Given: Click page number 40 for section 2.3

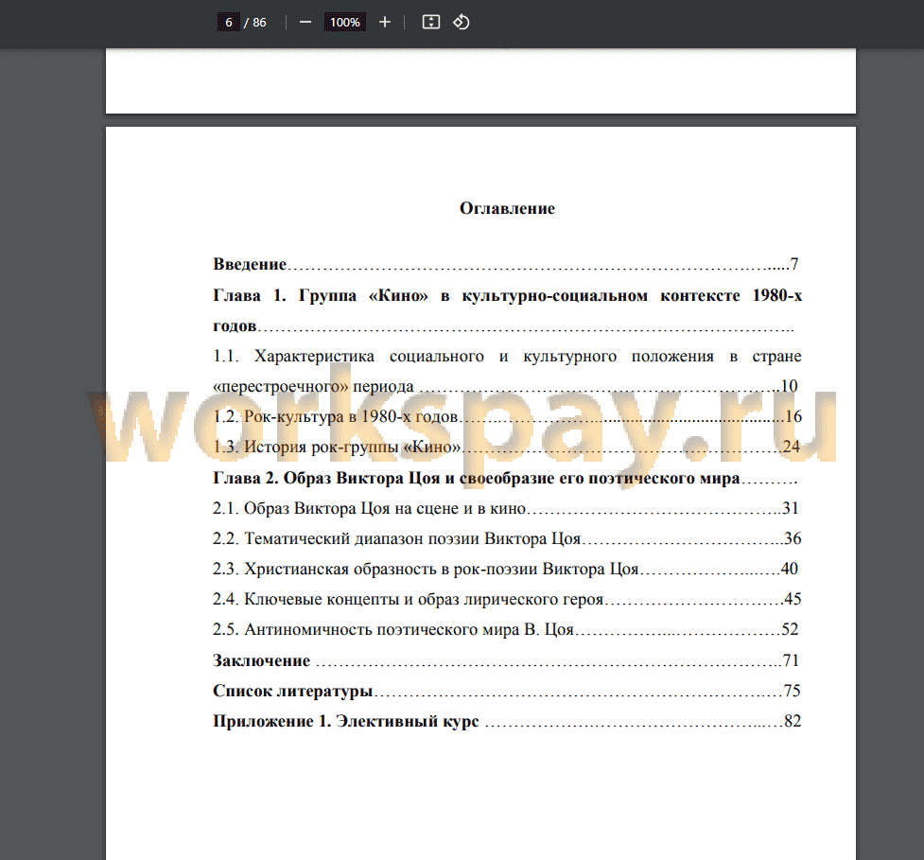Looking at the screenshot, I should click(x=790, y=569).
